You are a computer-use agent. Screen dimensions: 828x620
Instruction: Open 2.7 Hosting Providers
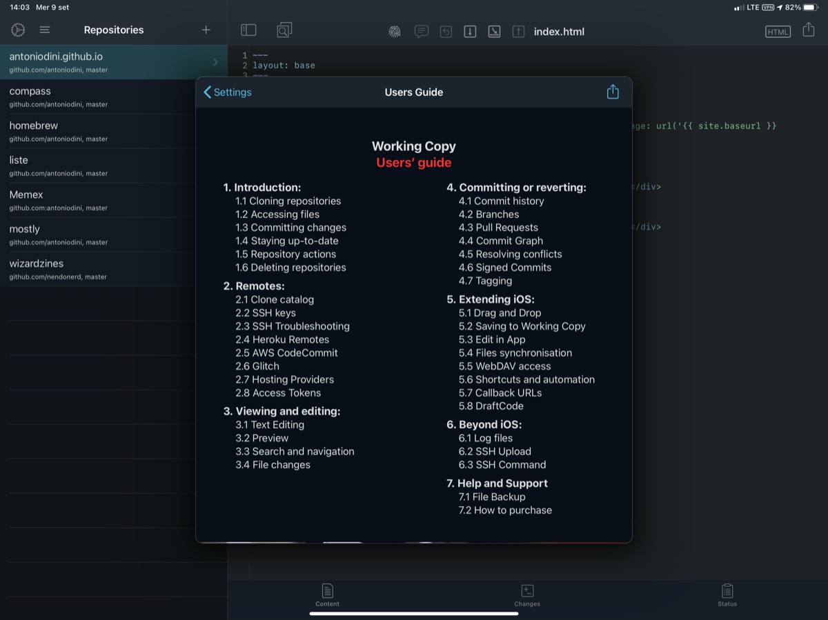pos(284,379)
